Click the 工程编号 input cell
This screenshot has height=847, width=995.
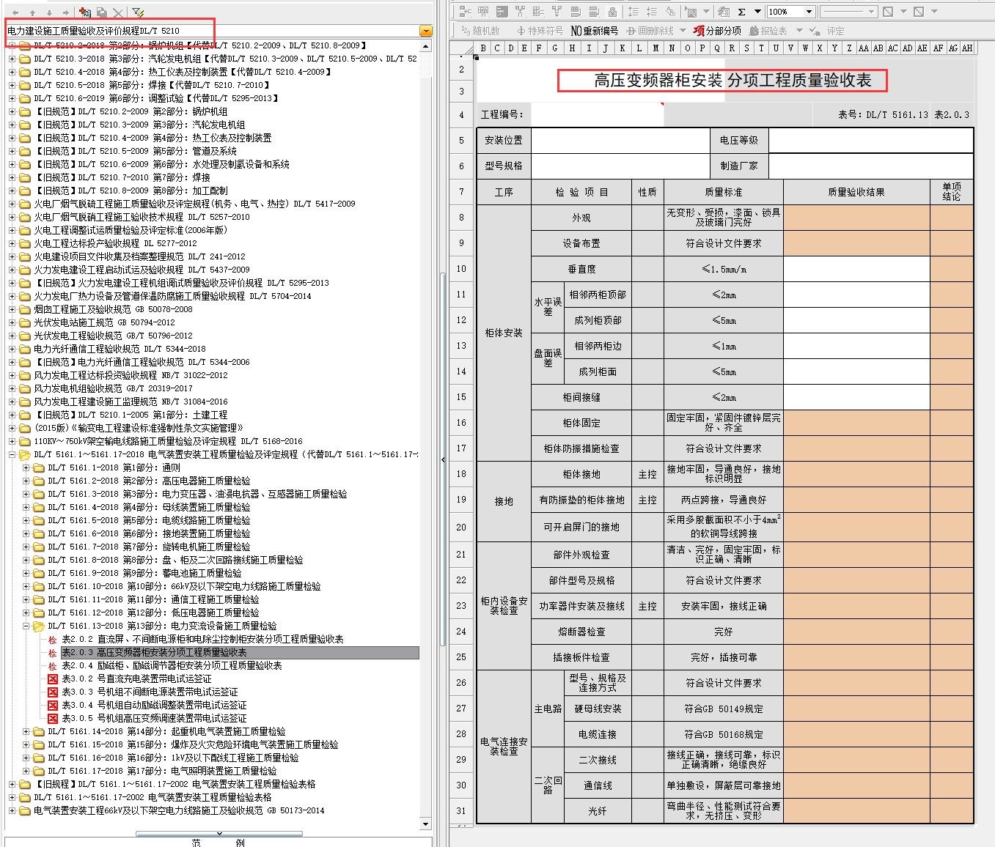pos(598,114)
